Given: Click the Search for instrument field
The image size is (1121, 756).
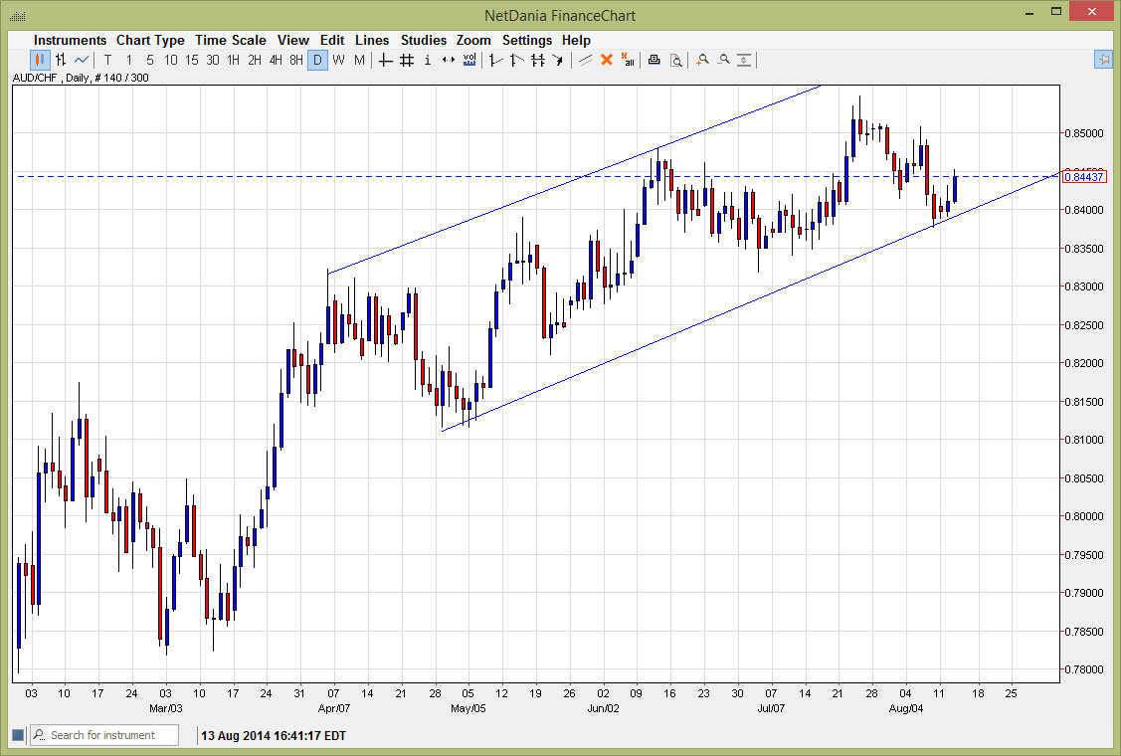Looking at the screenshot, I should (x=104, y=734).
